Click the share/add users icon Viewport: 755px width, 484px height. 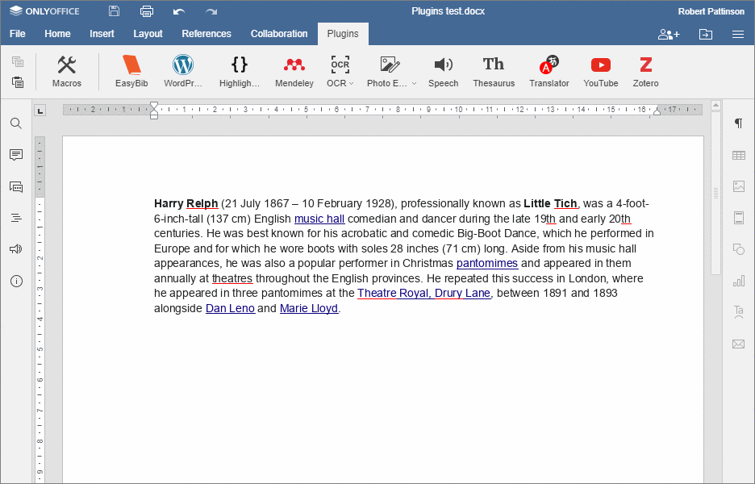point(669,34)
